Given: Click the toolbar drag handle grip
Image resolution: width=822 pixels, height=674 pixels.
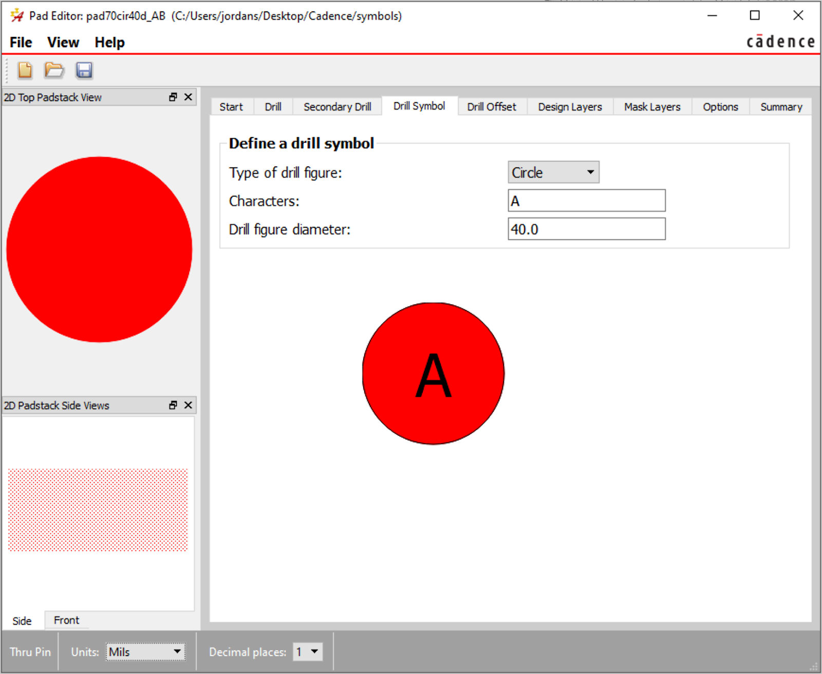Looking at the screenshot, I should (7, 70).
